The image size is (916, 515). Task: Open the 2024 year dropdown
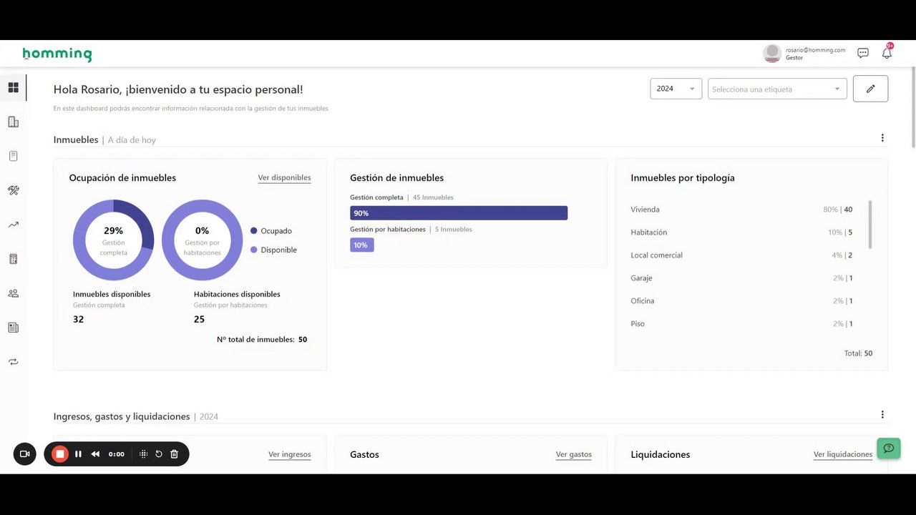676,89
